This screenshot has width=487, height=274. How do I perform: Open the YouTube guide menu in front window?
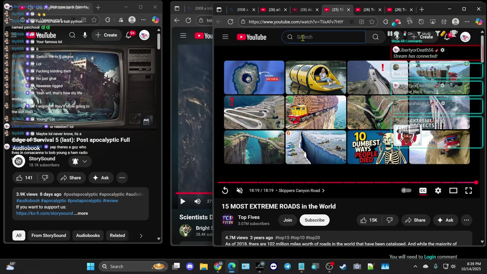225,37
